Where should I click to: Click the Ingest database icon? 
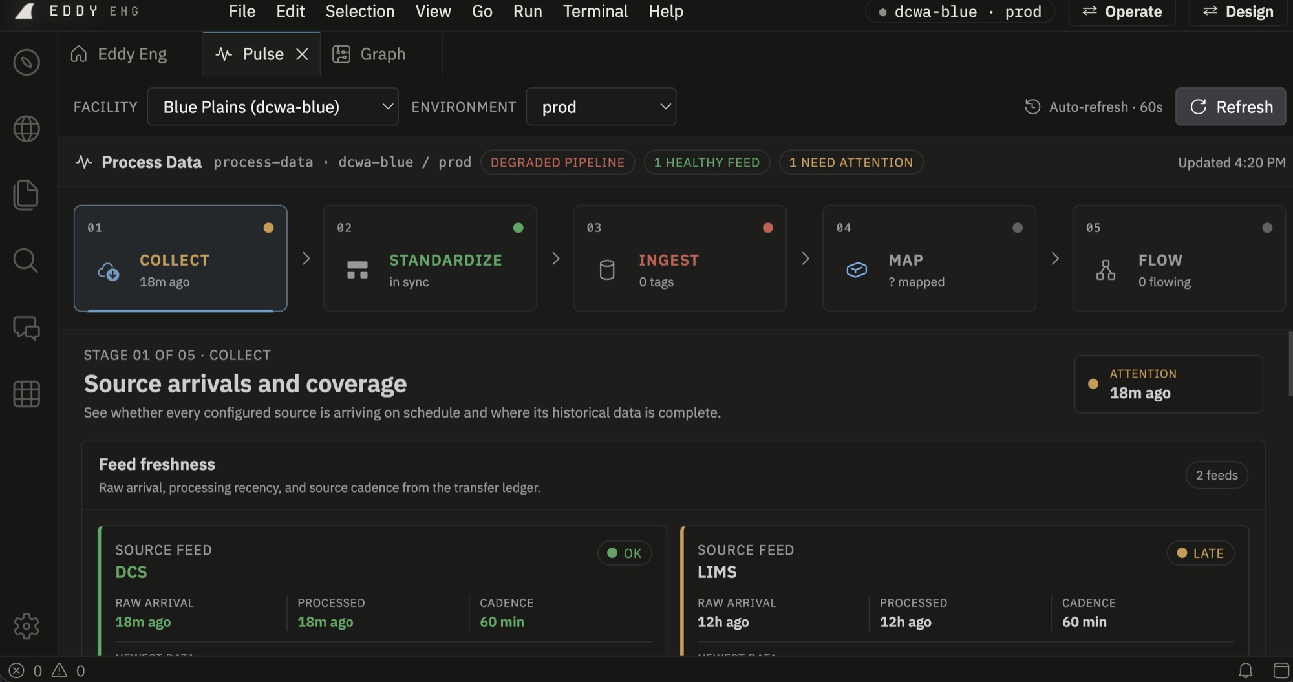[x=607, y=270]
